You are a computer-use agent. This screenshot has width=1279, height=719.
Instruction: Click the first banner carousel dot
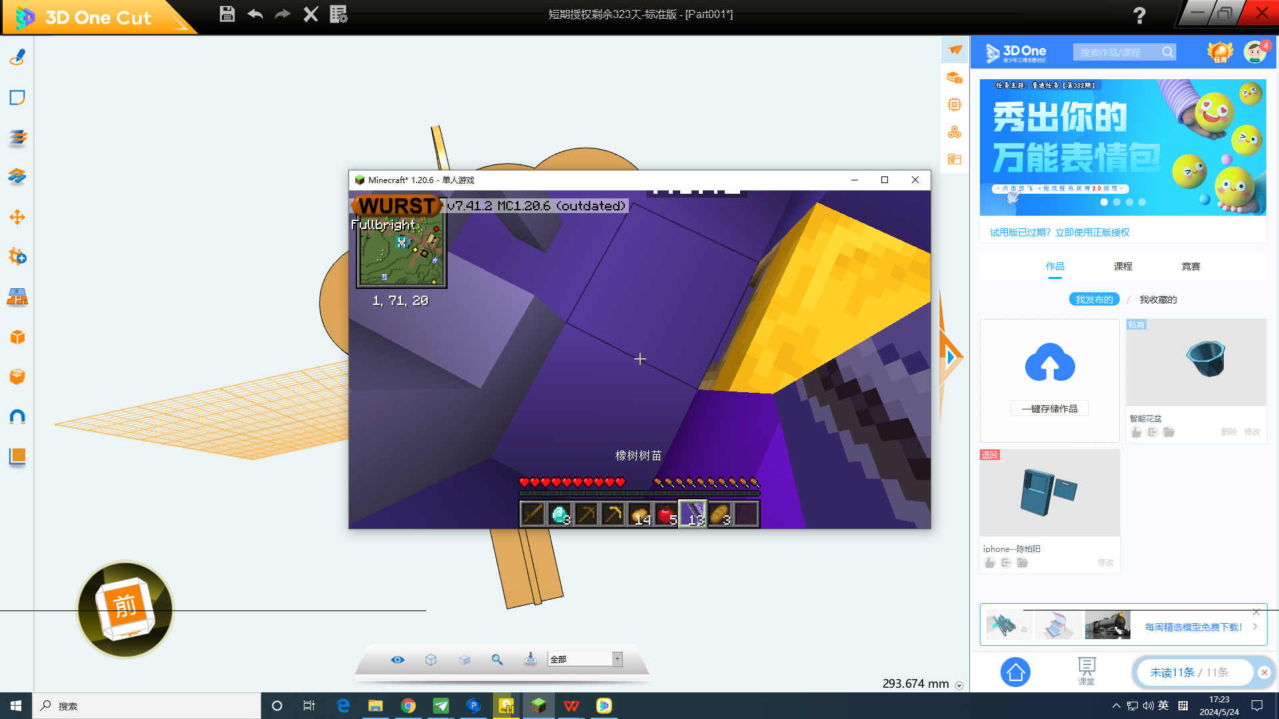pos(1104,202)
